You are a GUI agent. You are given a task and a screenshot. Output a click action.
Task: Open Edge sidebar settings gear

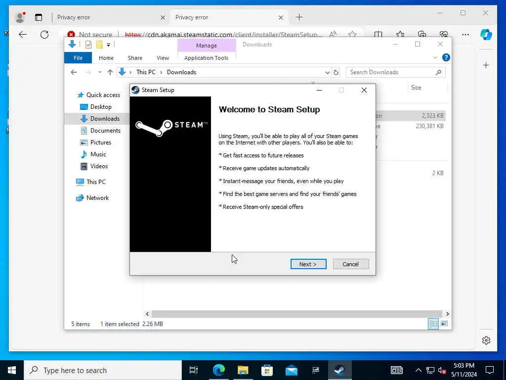tap(486, 340)
